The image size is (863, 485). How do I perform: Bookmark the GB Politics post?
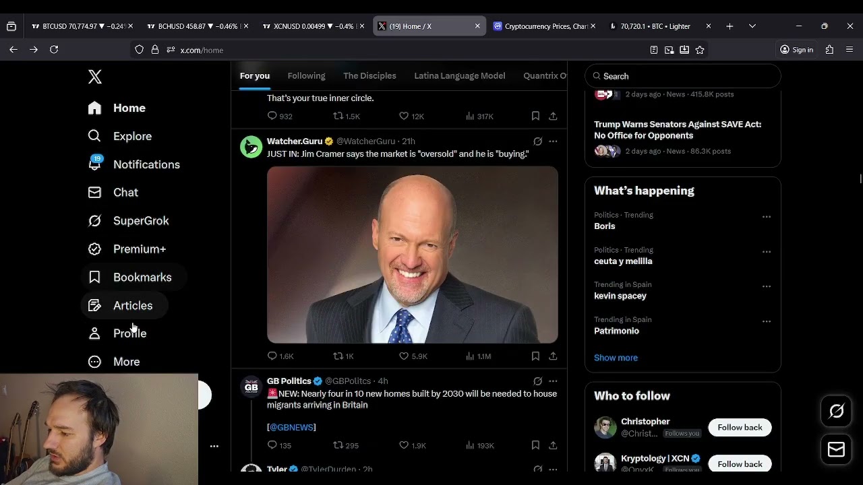tap(535, 445)
